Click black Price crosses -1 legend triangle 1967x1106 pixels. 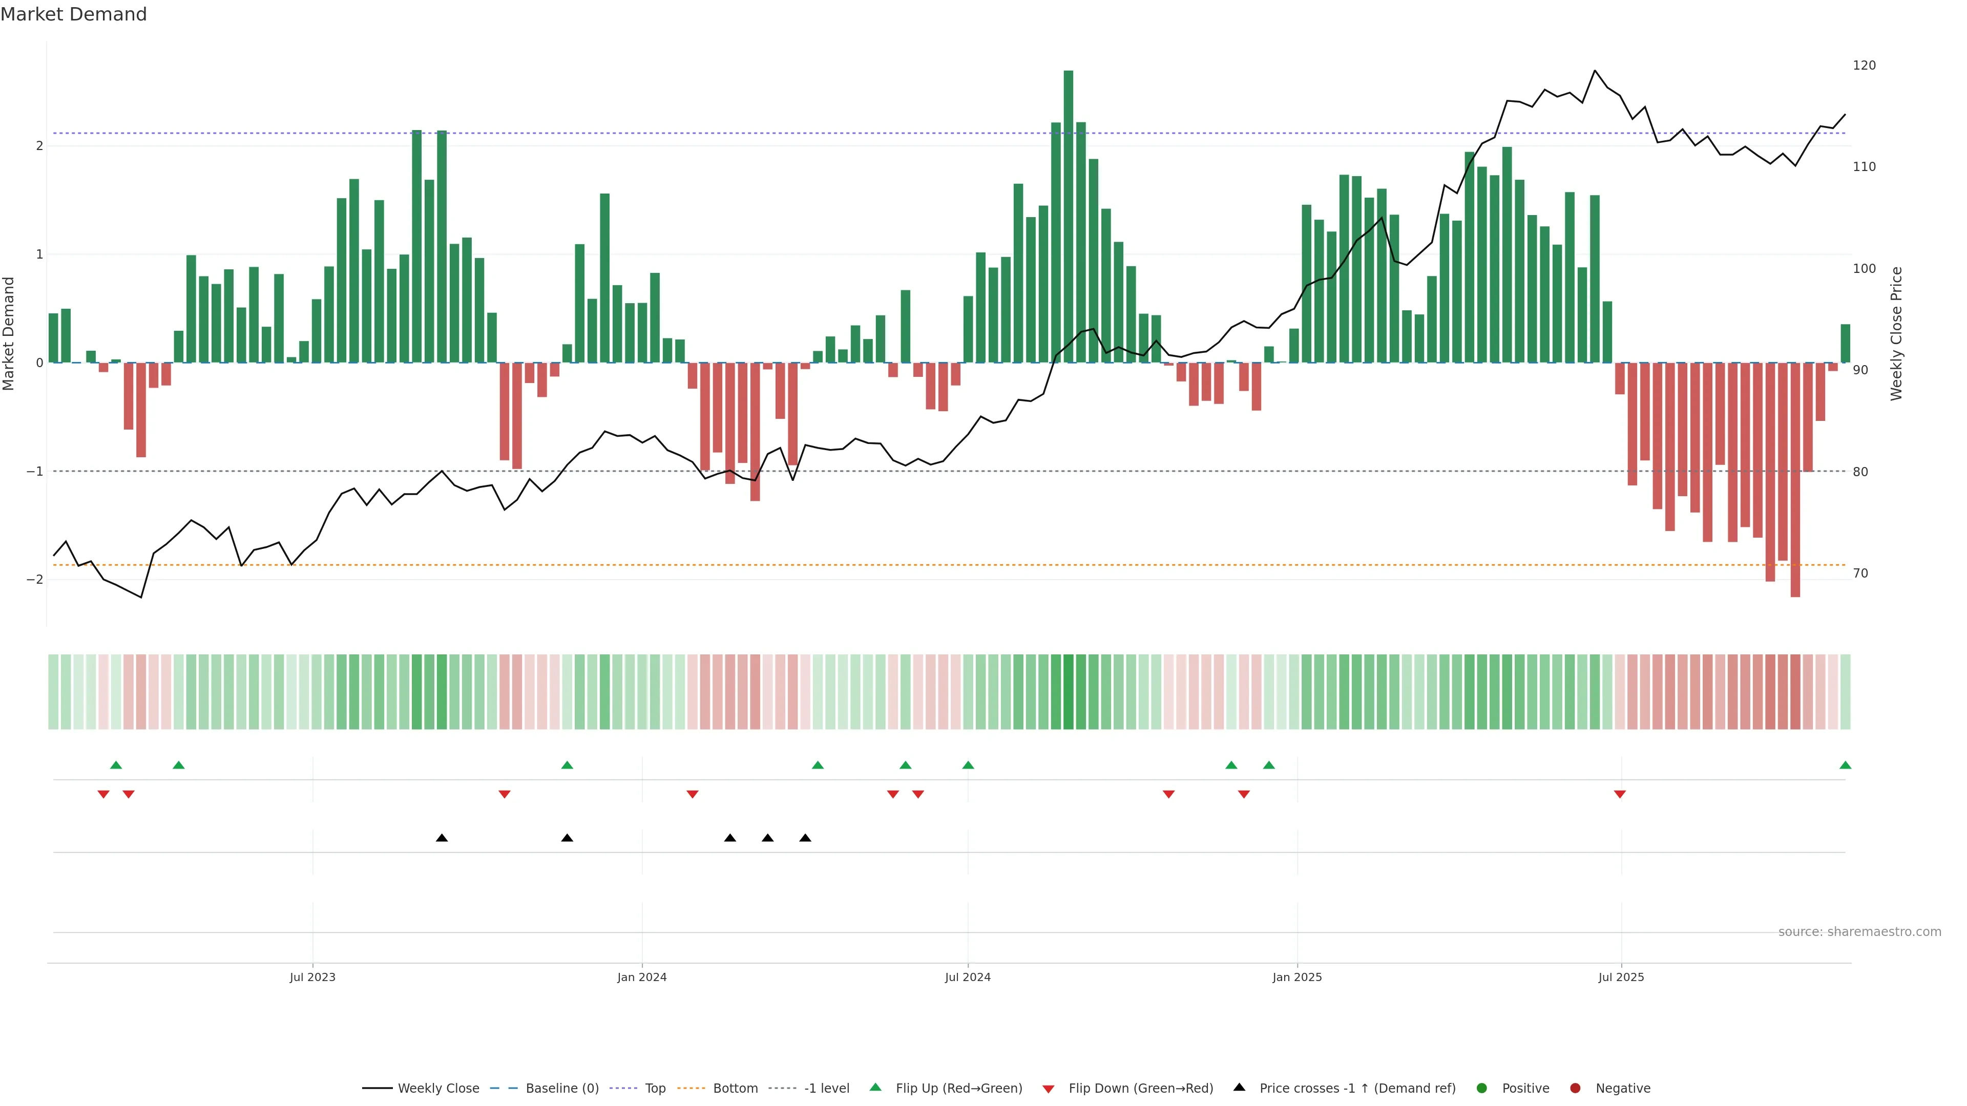pos(1239,1088)
